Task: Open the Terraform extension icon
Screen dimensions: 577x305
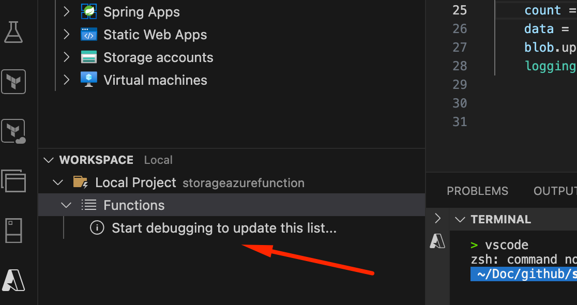Action: click(x=13, y=81)
